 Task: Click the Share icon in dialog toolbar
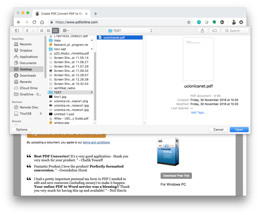click(x=202, y=31)
